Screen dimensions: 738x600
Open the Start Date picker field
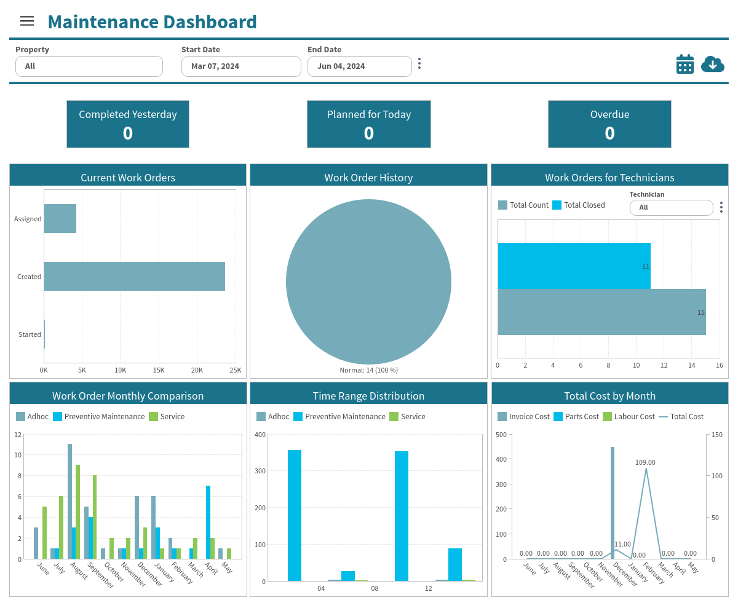coord(241,66)
